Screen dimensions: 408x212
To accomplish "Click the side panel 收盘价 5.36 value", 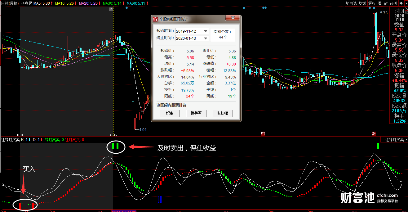I will tap(399, 70).
